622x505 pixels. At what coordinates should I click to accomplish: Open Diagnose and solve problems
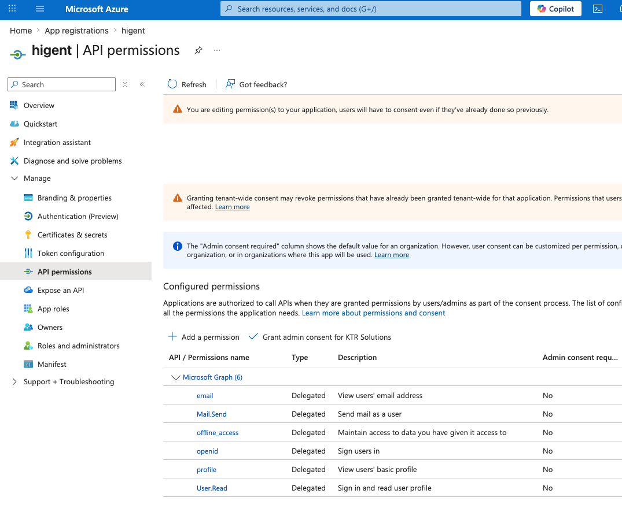pos(72,161)
